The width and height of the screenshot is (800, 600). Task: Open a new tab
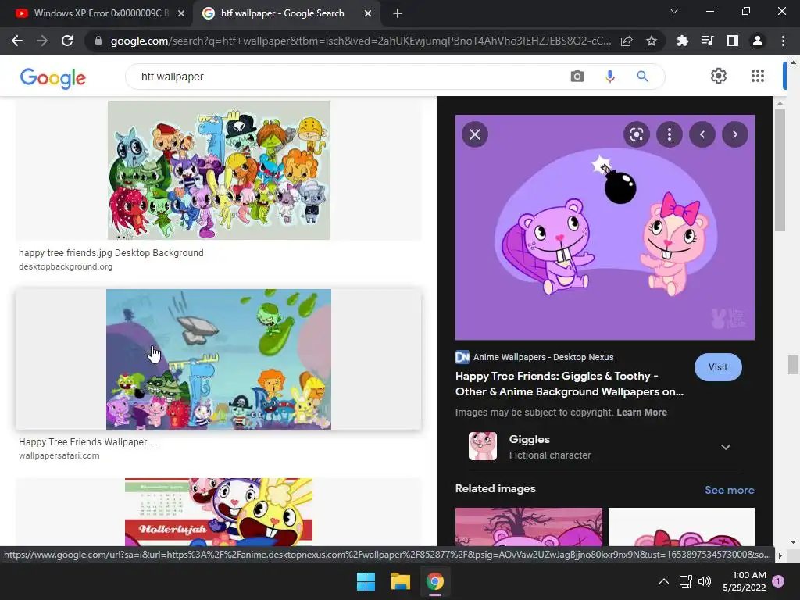398,14
